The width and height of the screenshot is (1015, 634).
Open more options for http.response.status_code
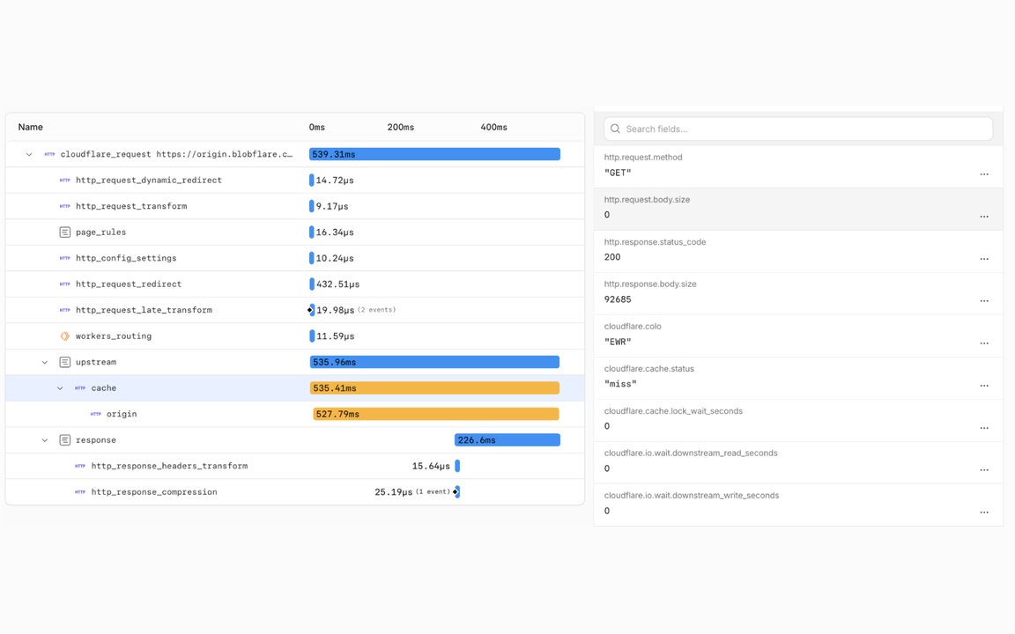984,259
